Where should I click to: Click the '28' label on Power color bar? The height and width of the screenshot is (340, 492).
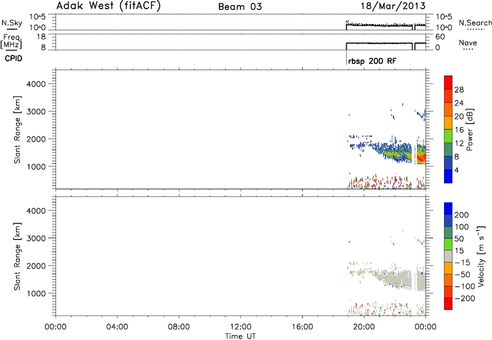click(459, 90)
